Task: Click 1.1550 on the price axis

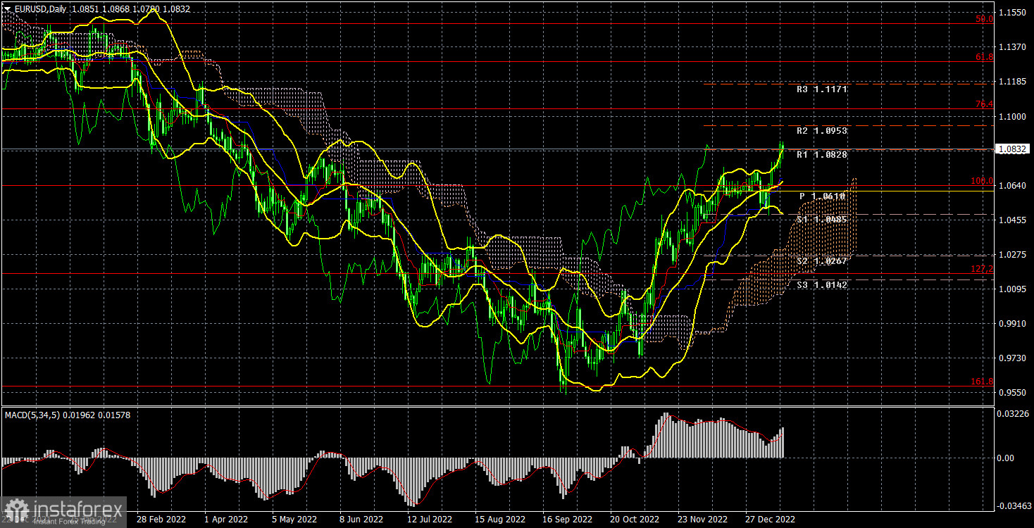Action: tap(1014, 13)
